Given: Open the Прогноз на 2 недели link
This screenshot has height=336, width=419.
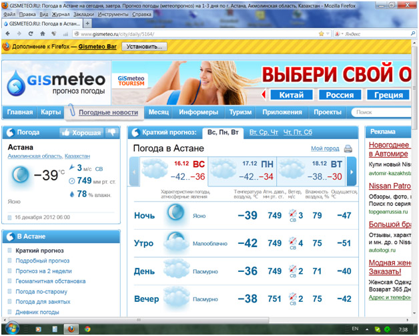Looking at the screenshot, I should pos(43,271).
